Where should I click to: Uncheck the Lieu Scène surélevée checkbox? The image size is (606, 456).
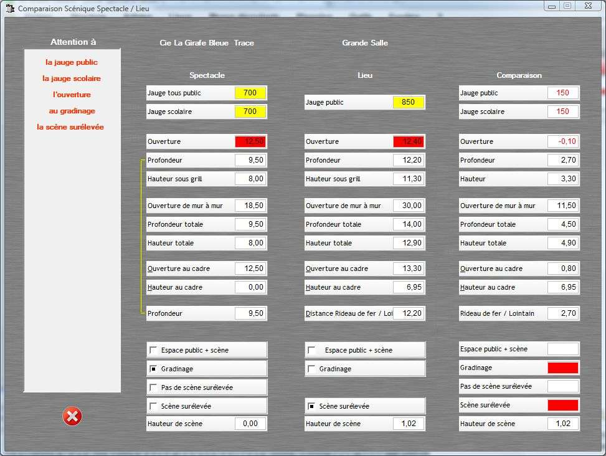click(x=311, y=406)
